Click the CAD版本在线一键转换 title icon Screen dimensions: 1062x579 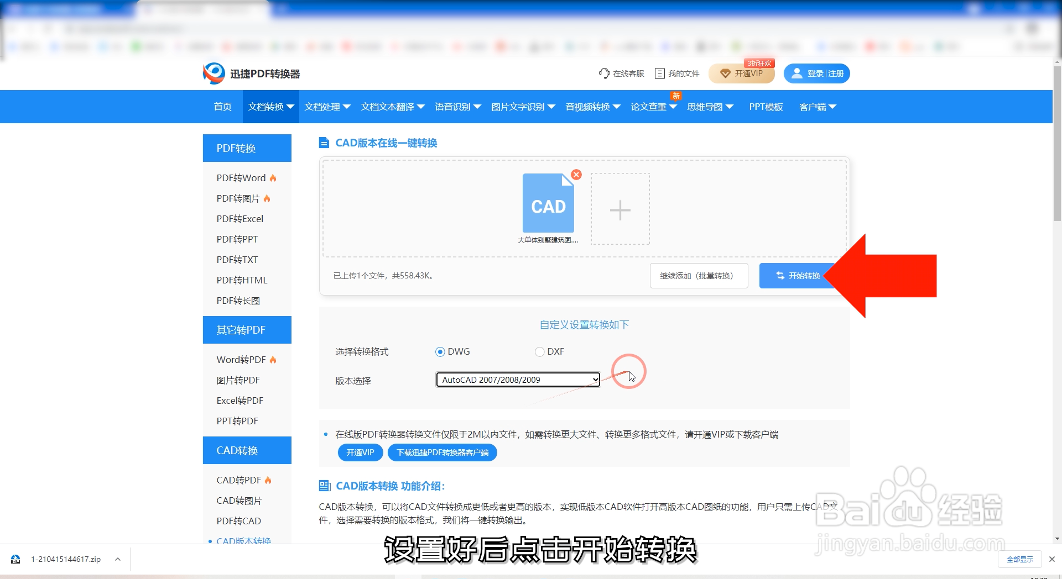point(324,143)
